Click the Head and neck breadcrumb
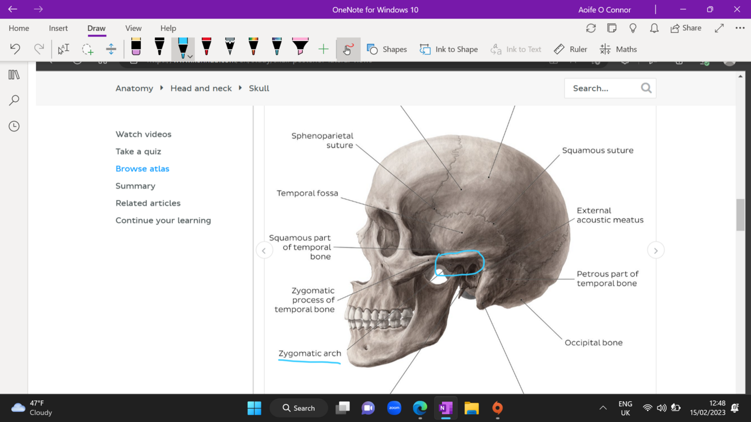The image size is (751, 422). [x=201, y=88]
